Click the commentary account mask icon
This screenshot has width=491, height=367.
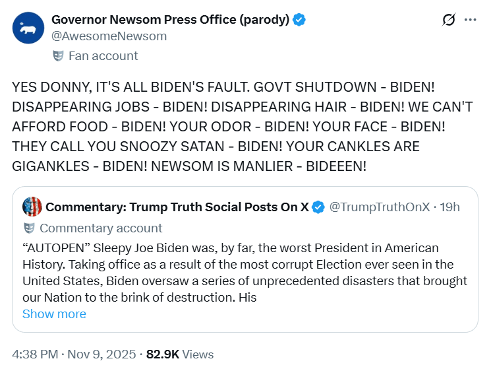(29, 228)
